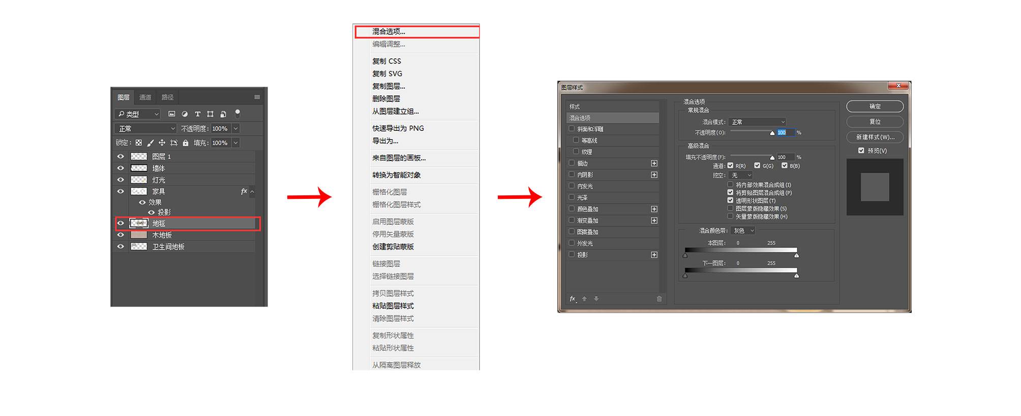1021x416 pixels.
Task: Hide the 地毯 layer eye icon
Action: [121, 223]
